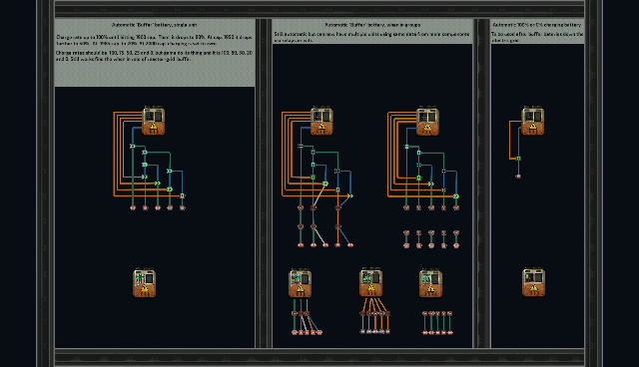Viewport: 639px width, 367px height.
Task: Select lower-middle battery with fanned orange wires
Action: (370, 282)
